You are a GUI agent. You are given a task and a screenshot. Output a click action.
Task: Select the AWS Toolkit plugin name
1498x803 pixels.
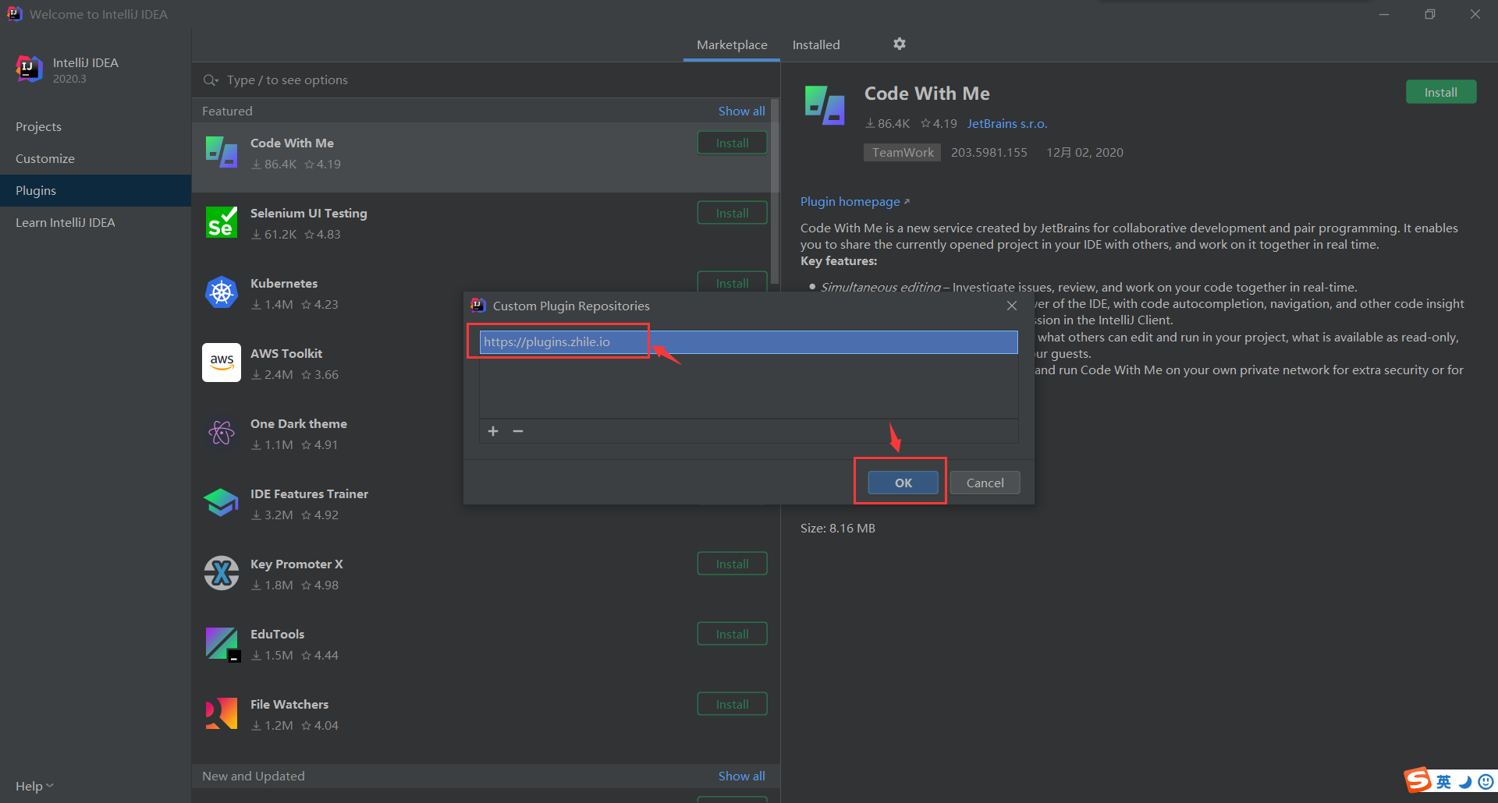[286, 353]
